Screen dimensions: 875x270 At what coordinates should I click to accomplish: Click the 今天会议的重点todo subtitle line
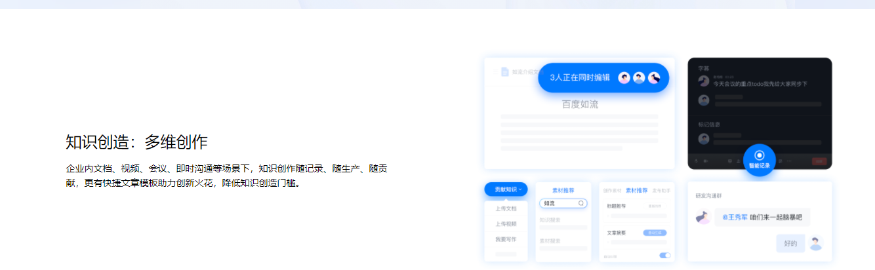point(760,84)
